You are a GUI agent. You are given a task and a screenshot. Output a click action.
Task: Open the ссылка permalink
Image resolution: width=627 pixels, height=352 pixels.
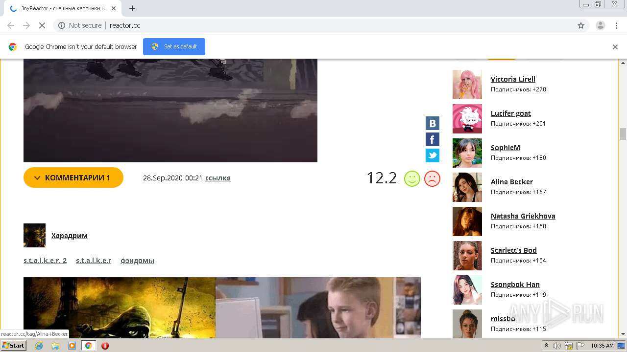coord(218,178)
